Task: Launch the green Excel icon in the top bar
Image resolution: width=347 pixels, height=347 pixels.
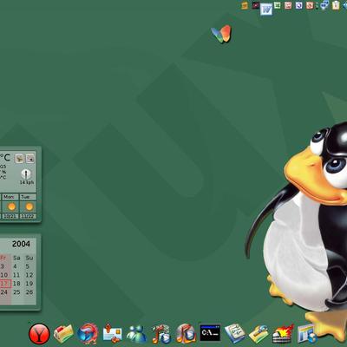Action: point(278,5)
